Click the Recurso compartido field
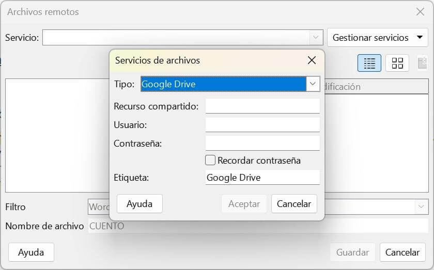 click(262, 106)
